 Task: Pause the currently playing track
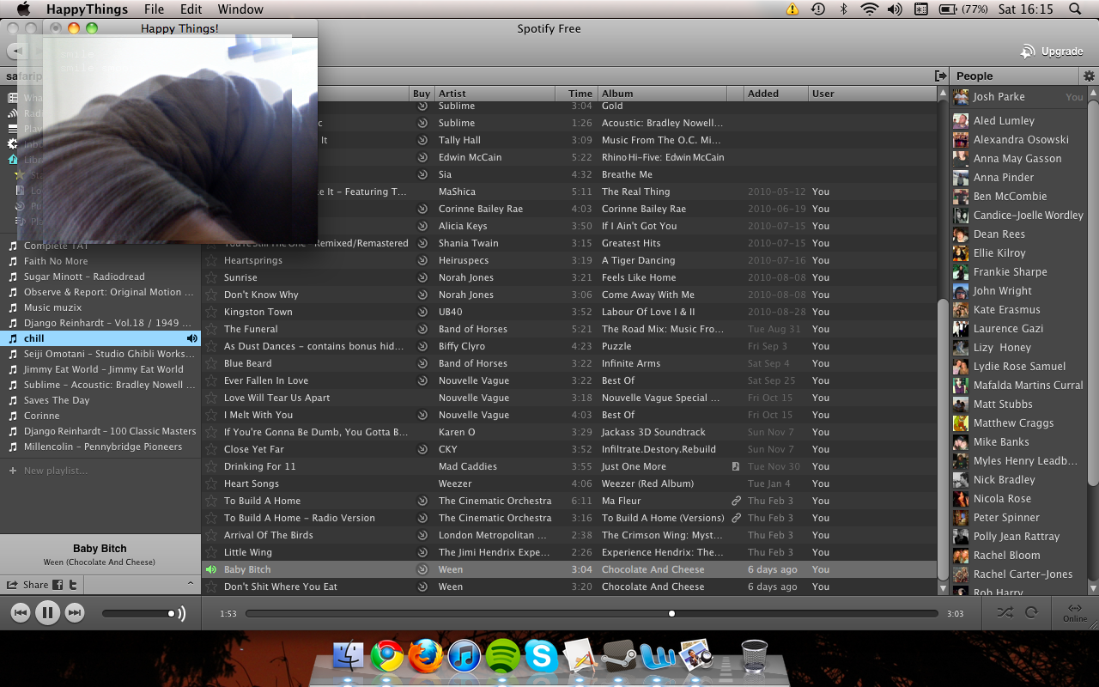click(x=47, y=613)
